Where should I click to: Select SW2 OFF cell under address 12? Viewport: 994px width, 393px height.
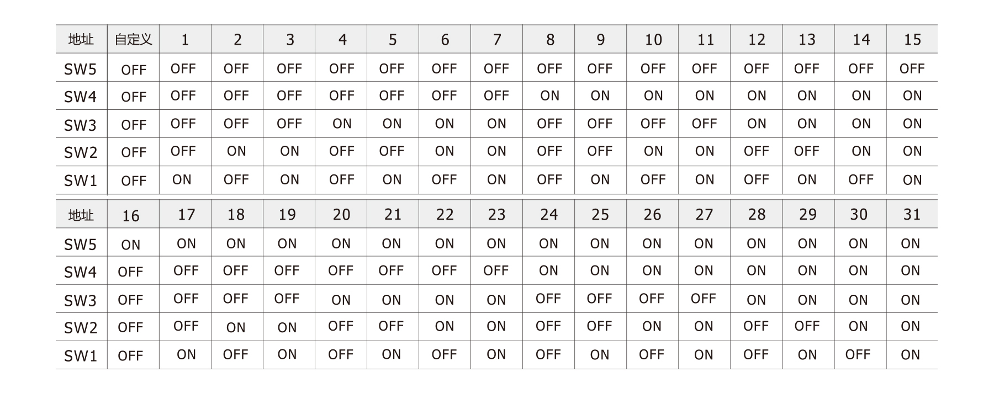756,151
